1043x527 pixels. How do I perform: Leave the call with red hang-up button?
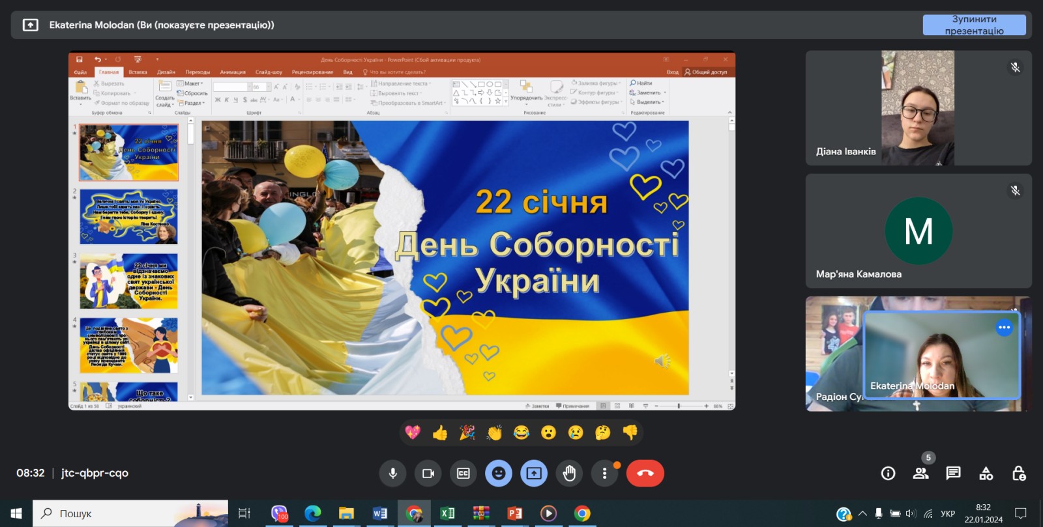(645, 474)
